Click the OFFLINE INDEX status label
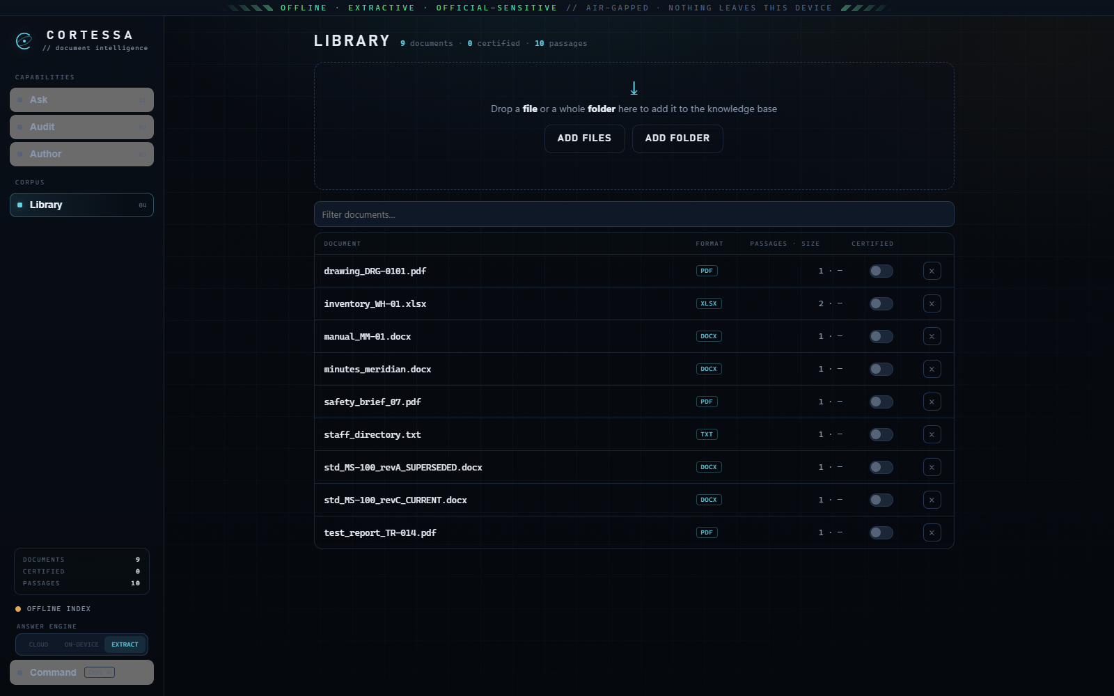The image size is (1114, 696). 58,609
